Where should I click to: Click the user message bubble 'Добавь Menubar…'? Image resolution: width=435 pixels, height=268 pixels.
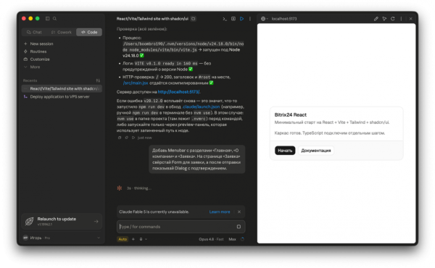196,159
